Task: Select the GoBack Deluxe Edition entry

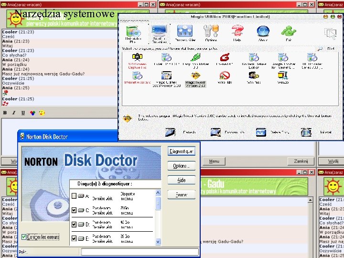Action: (254, 61)
